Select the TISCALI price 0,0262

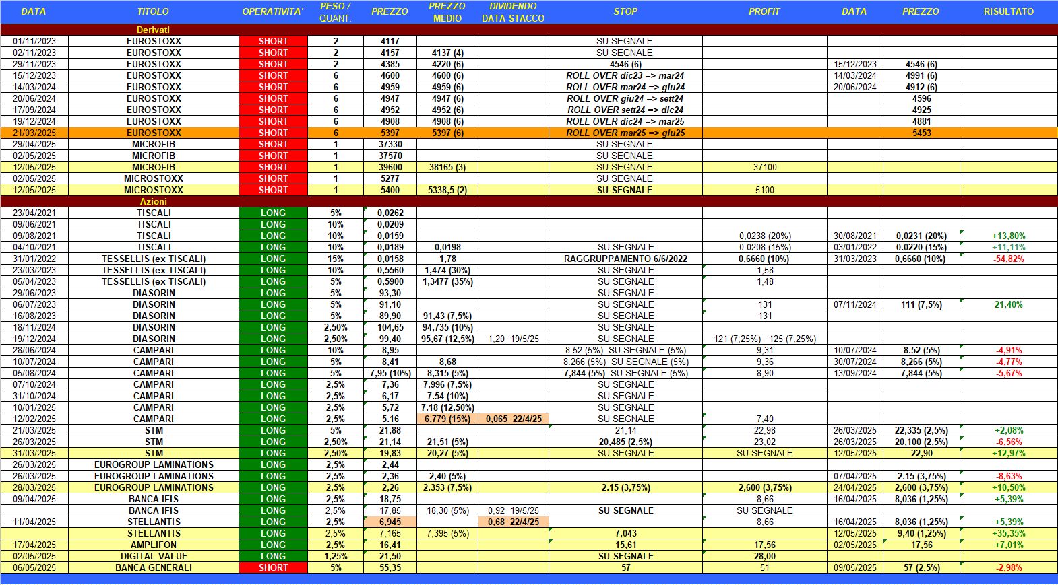pos(390,213)
